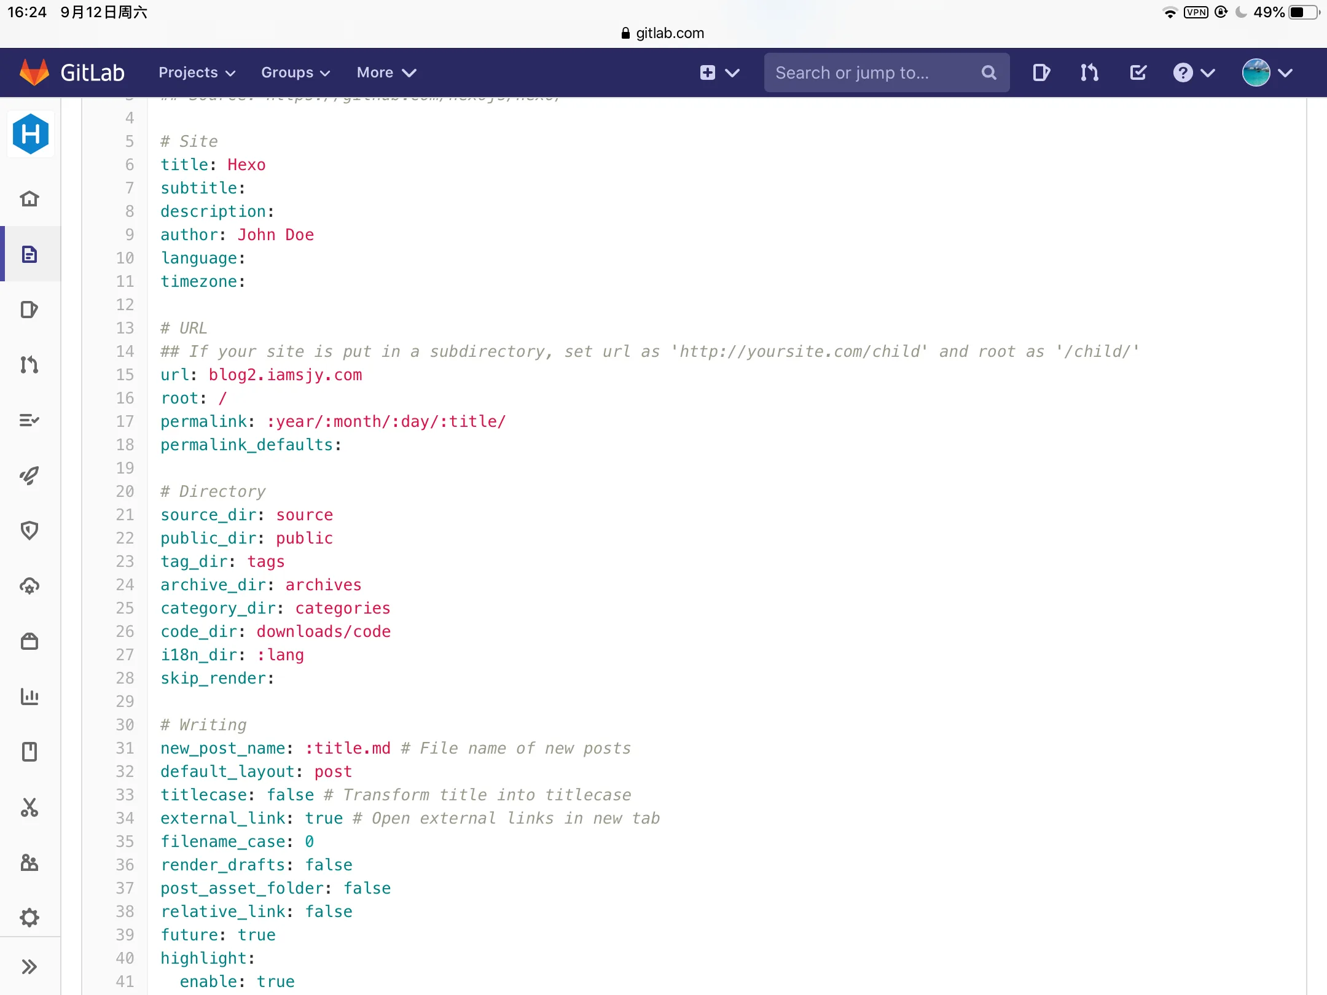The image size is (1327, 995).
Task: Click the 'downloads/code' value
Action: (x=323, y=631)
